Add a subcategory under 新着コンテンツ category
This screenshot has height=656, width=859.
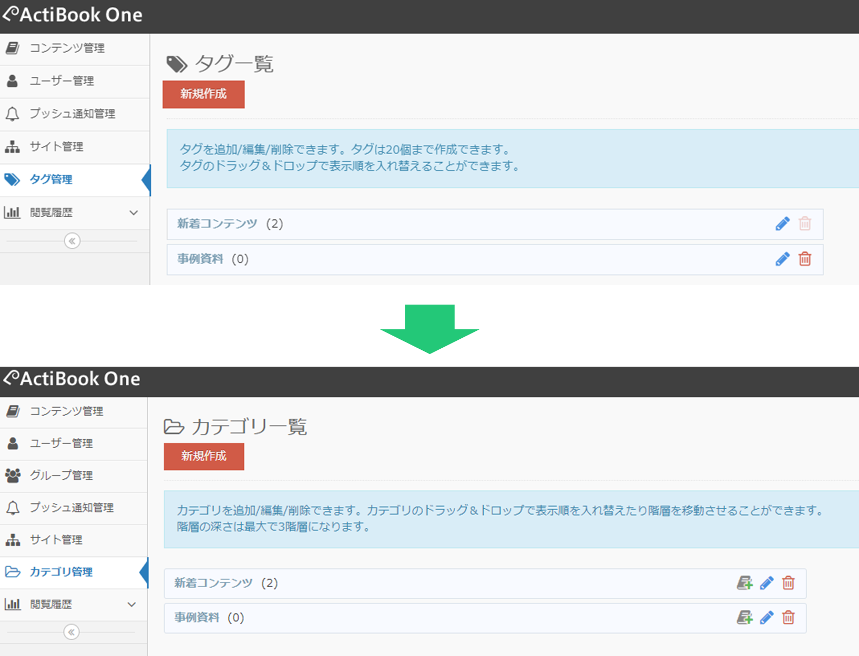tap(745, 583)
